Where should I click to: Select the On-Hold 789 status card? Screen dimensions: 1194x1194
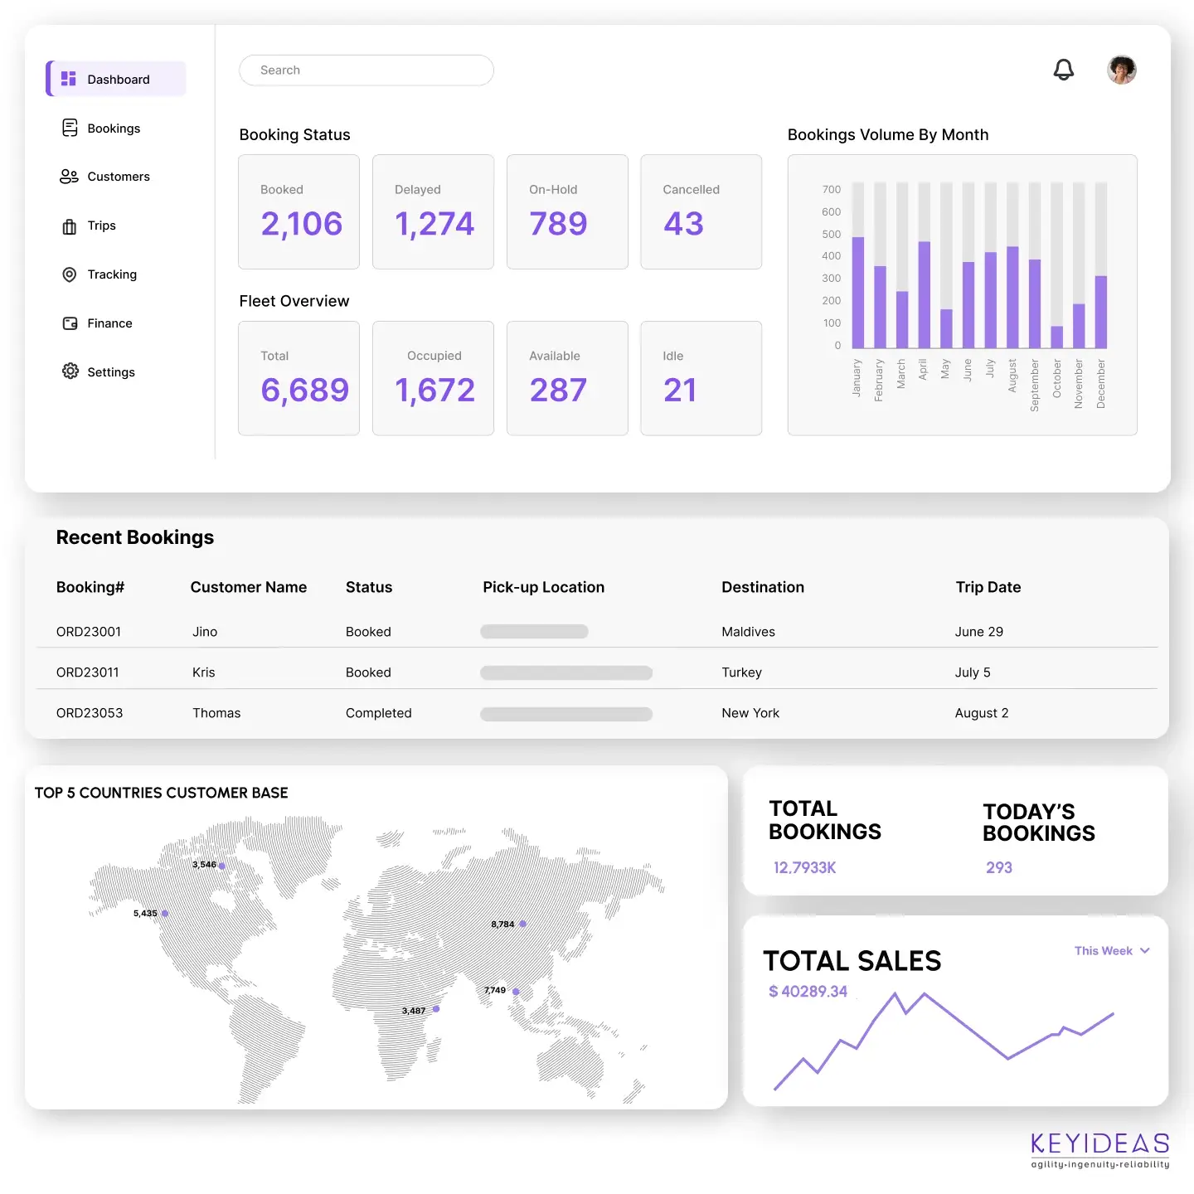567,211
